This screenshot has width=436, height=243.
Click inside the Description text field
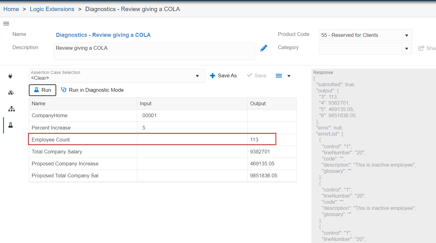click(154, 51)
